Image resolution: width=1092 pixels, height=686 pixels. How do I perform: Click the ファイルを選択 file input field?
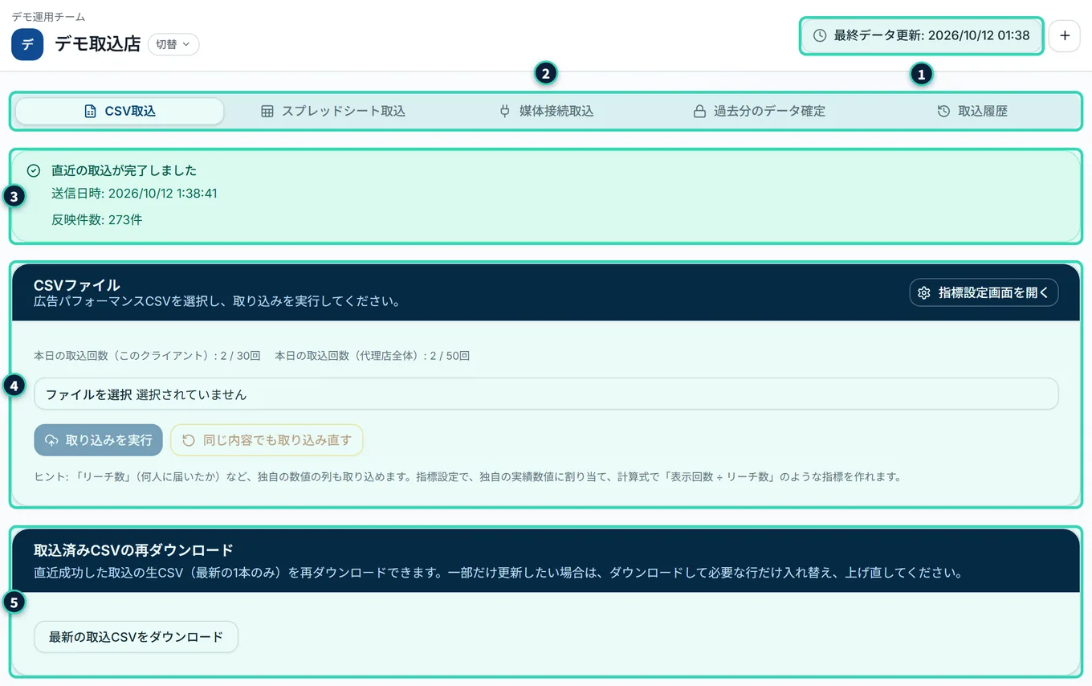546,394
